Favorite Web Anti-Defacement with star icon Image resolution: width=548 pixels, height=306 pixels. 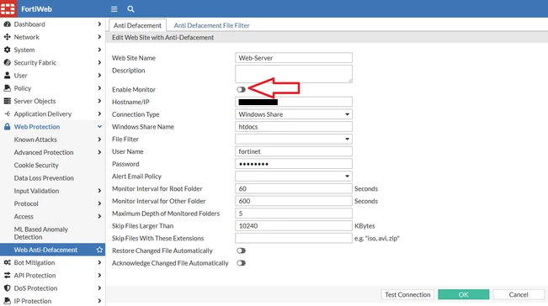click(x=99, y=250)
